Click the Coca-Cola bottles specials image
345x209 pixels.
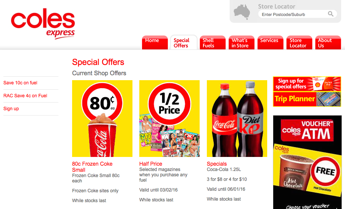coord(237,119)
